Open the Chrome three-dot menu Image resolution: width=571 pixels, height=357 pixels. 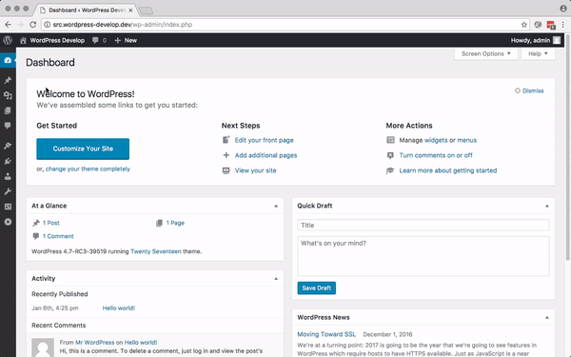563,25
